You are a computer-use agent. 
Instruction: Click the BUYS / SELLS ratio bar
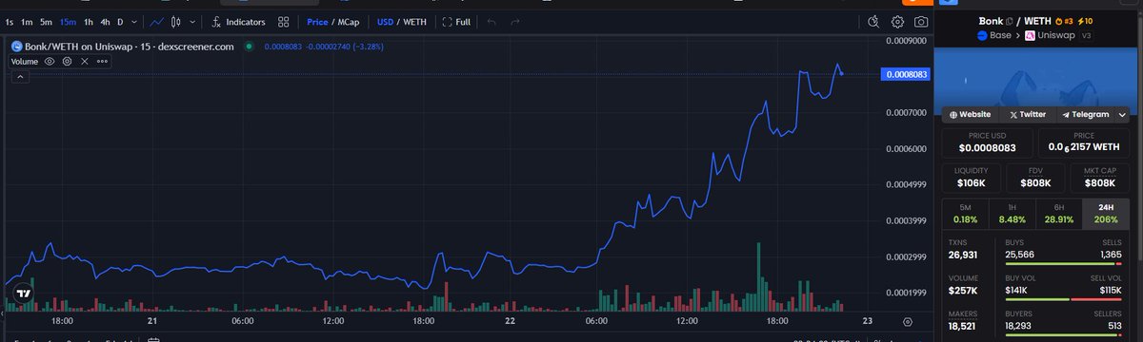[1064, 263]
